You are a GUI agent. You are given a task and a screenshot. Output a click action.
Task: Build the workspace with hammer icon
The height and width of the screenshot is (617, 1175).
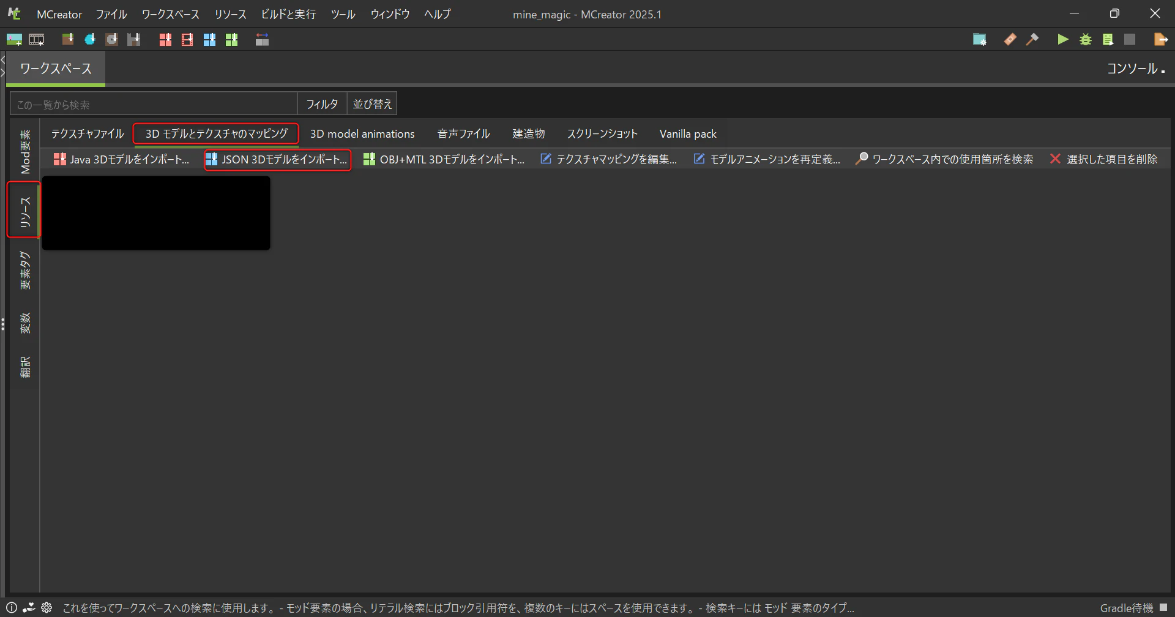pyautogui.click(x=1032, y=40)
